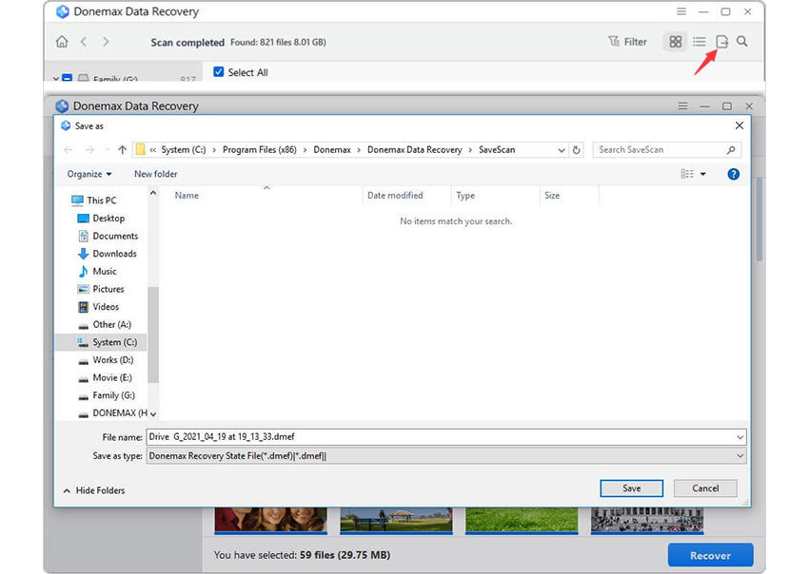Select Documents in navigation pane
This screenshot has width=809, height=574.
pyautogui.click(x=109, y=236)
